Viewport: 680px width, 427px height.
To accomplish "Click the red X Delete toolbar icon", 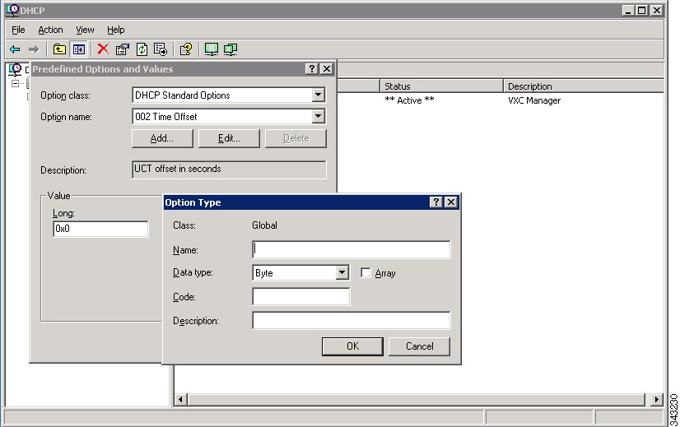I will (103, 49).
